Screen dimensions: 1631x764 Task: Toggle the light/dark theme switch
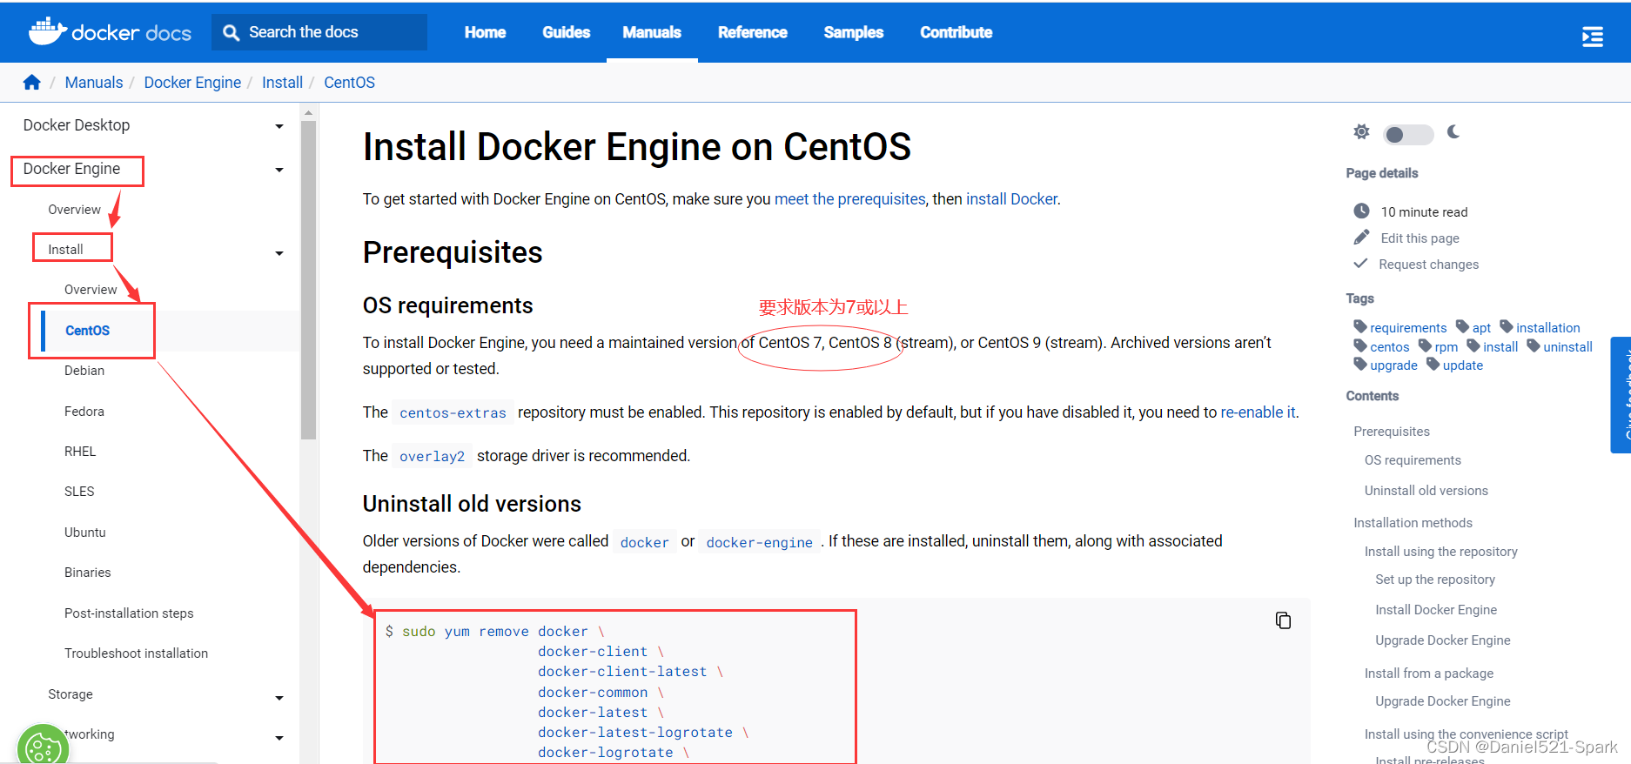pos(1408,134)
